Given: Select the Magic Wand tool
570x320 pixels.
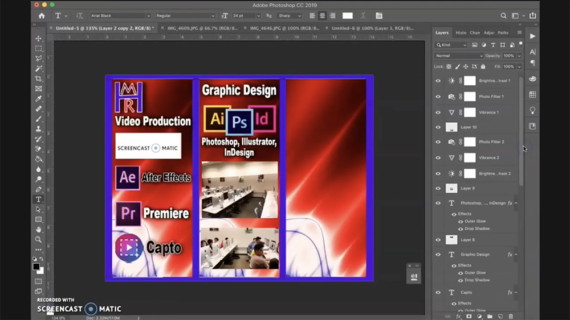Looking at the screenshot, I should [39, 69].
